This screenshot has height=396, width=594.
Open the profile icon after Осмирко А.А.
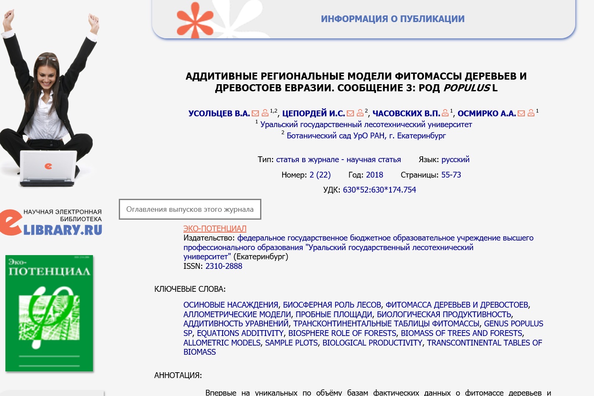click(531, 113)
